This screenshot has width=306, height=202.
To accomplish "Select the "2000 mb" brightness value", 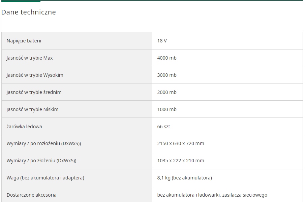I will 167,92.
